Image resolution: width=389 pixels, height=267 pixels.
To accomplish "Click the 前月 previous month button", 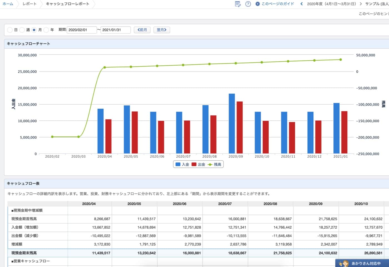I will [142, 30].
